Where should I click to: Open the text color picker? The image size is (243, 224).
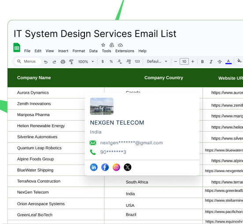pos(228,62)
